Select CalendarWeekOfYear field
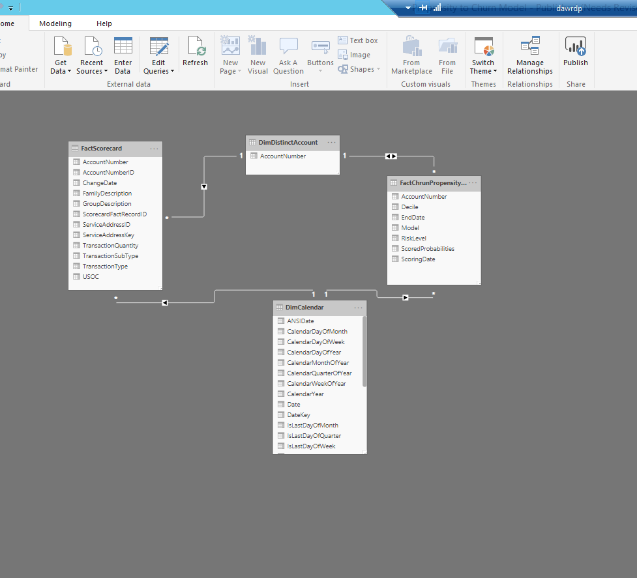637x578 pixels. (x=318, y=384)
